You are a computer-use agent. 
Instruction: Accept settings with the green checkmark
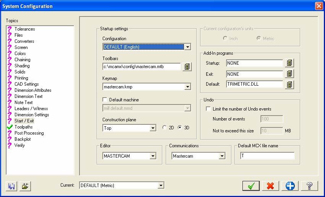point(251,186)
